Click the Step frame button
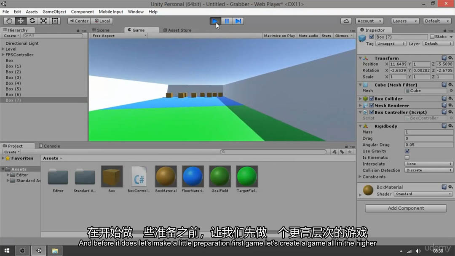Image resolution: width=455 pixels, height=256 pixels. pos(238,21)
